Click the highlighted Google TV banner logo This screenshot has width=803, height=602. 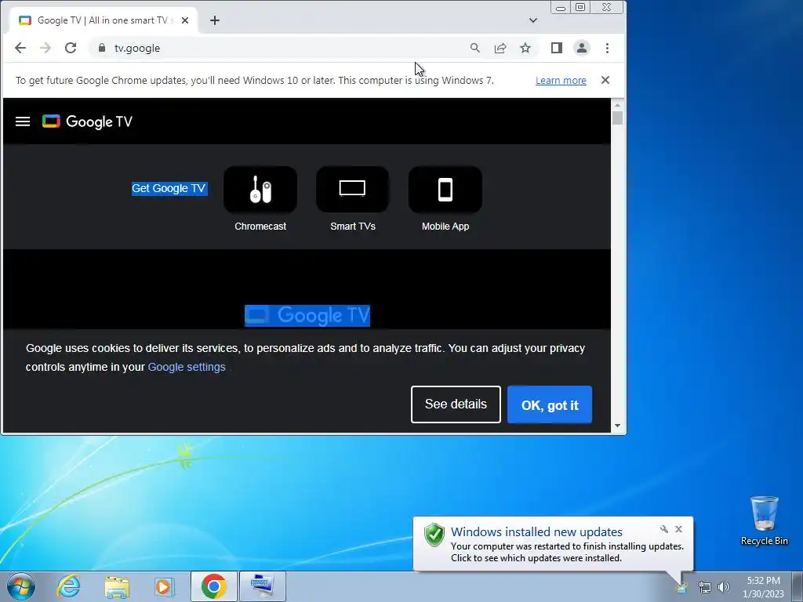[x=307, y=315]
